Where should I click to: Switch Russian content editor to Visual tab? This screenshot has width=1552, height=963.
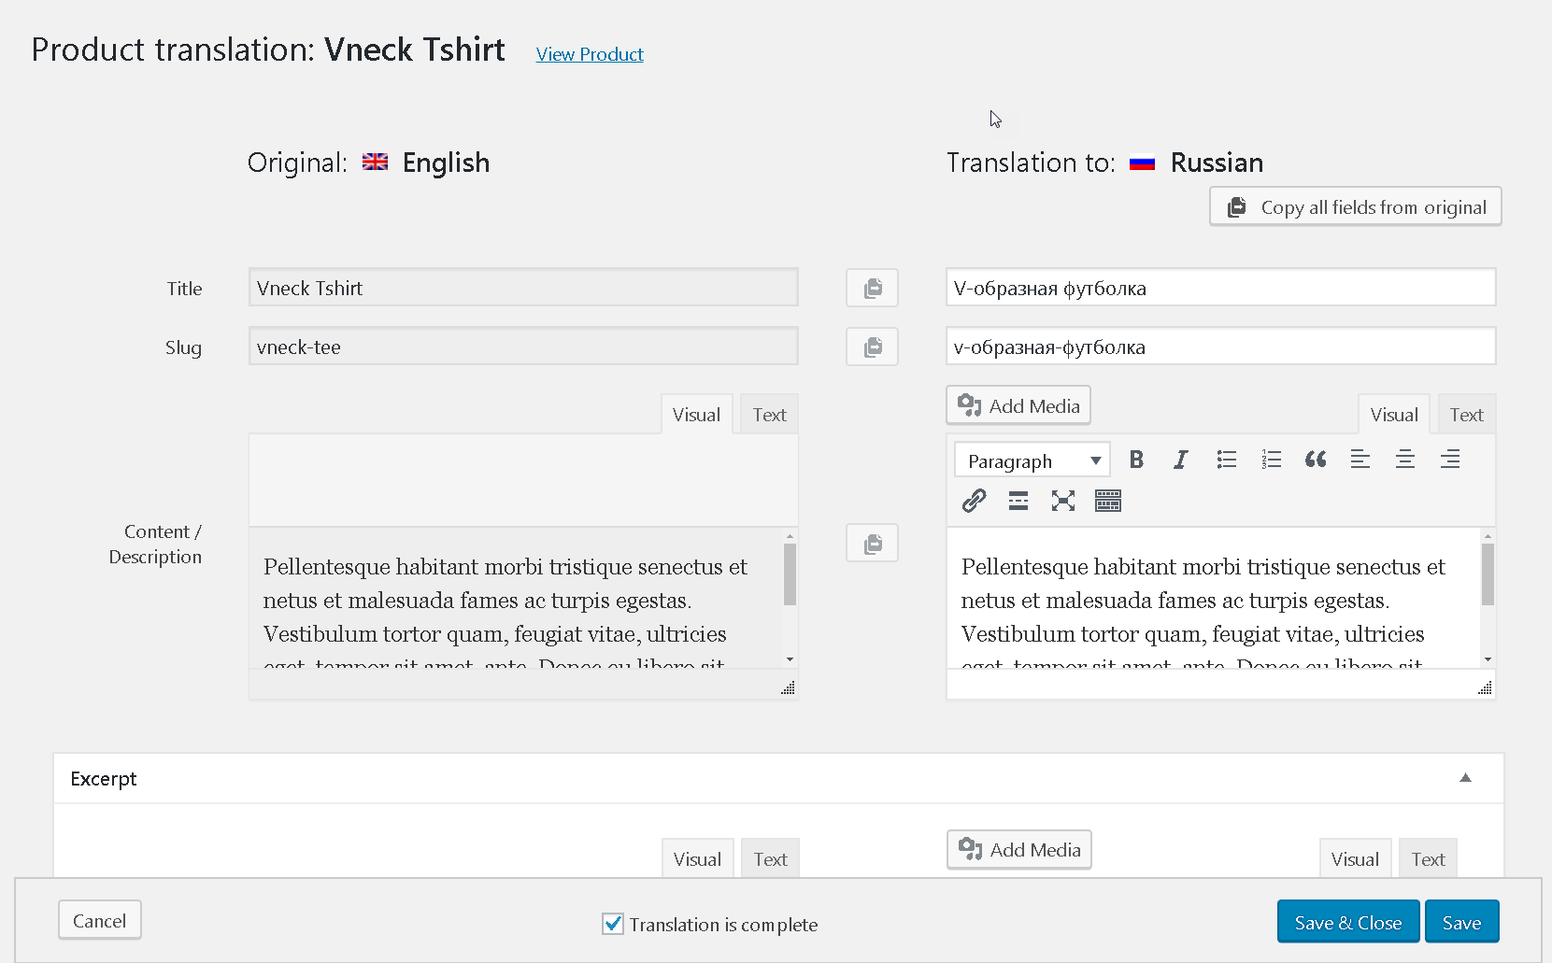[x=1394, y=415]
